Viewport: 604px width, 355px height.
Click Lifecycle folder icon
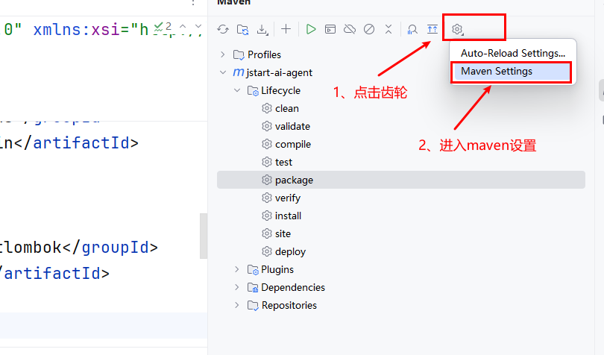tap(253, 91)
